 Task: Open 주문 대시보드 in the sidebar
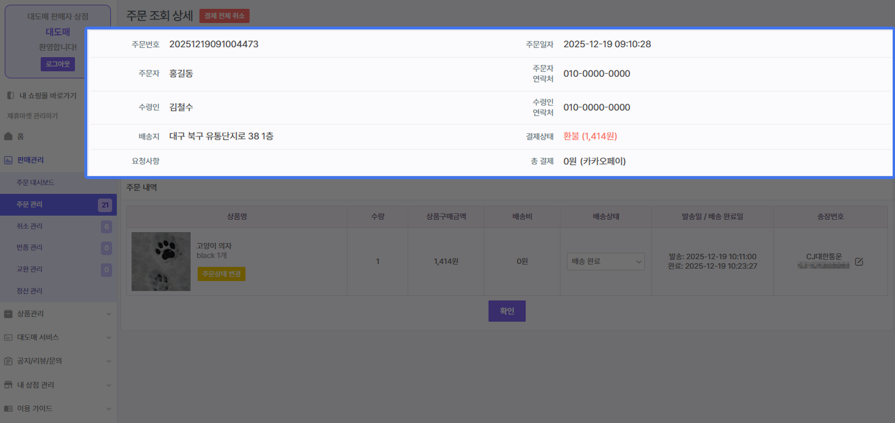(x=35, y=183)
